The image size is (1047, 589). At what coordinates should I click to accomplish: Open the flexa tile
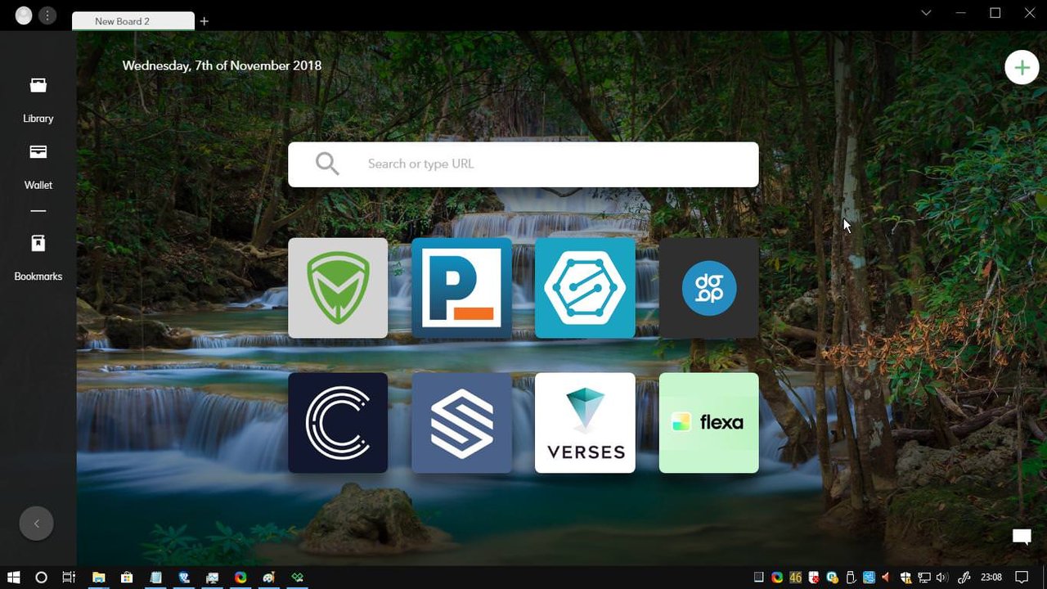pos(708,423)
